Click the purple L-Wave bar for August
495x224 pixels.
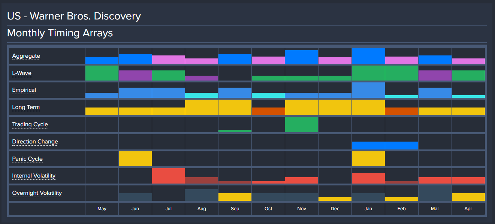coord(202,78)
